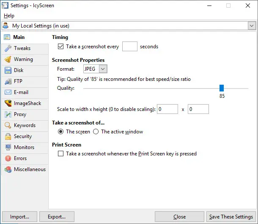Go to the E-mail envelope icon
The image size is (258, 224).
8,92
